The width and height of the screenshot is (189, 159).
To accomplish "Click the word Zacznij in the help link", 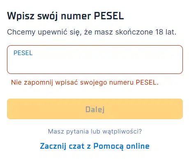I will (53, 146).
